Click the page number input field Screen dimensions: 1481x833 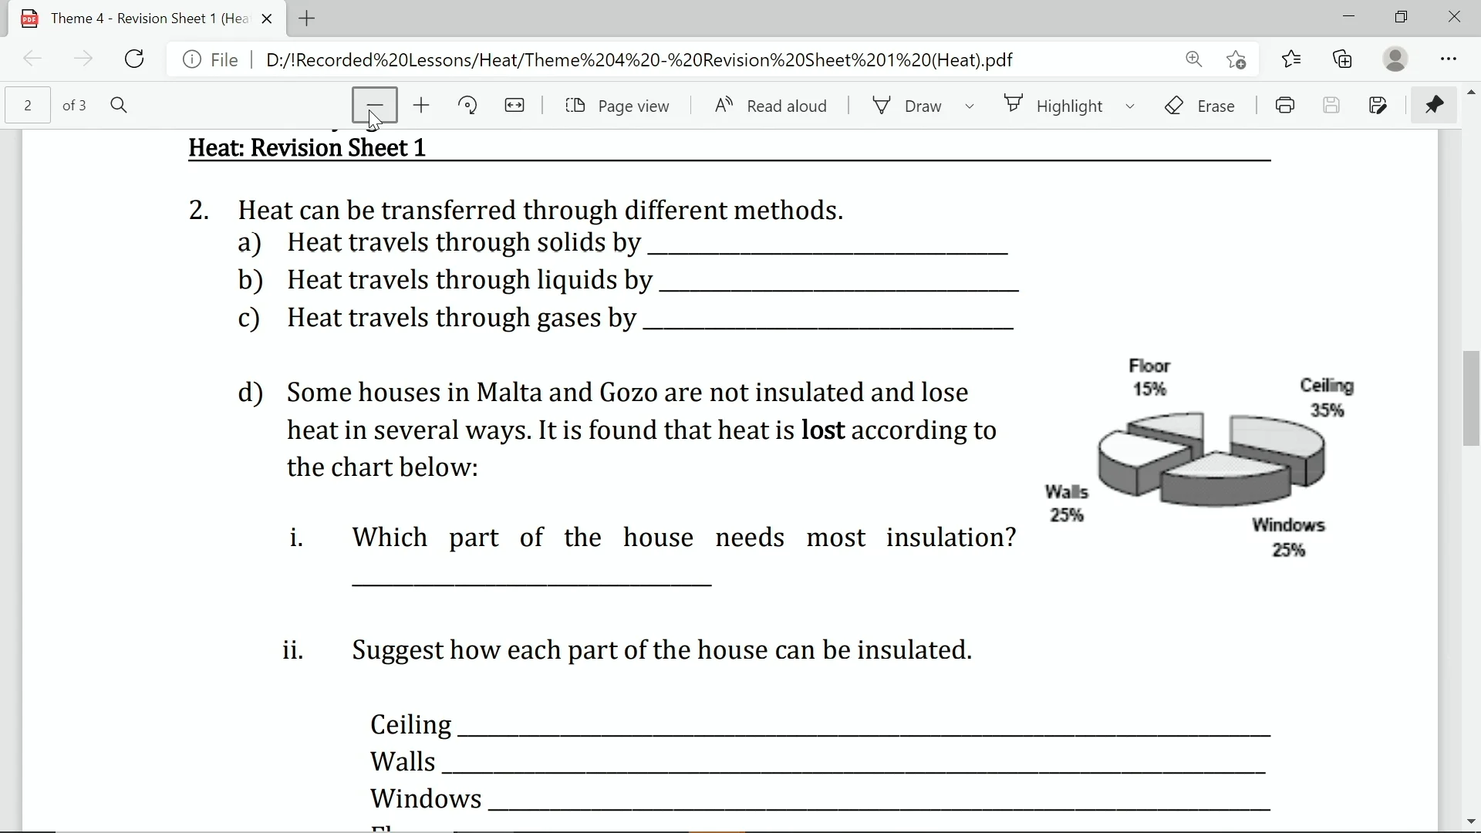click(x=28, y=105)
